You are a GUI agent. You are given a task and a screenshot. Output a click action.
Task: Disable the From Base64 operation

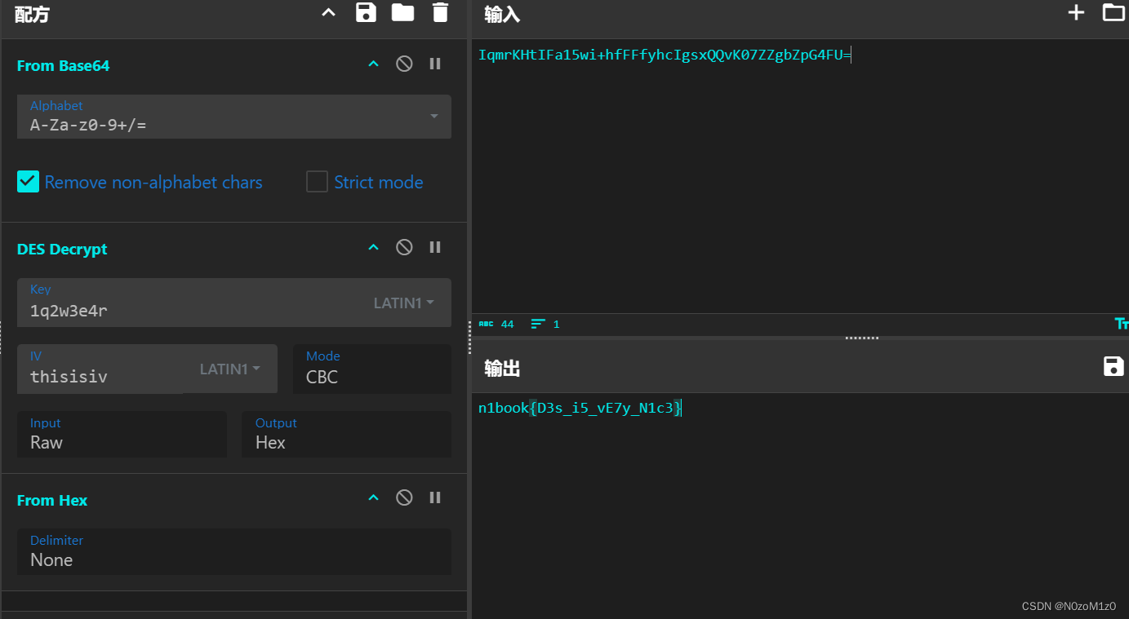404,64
